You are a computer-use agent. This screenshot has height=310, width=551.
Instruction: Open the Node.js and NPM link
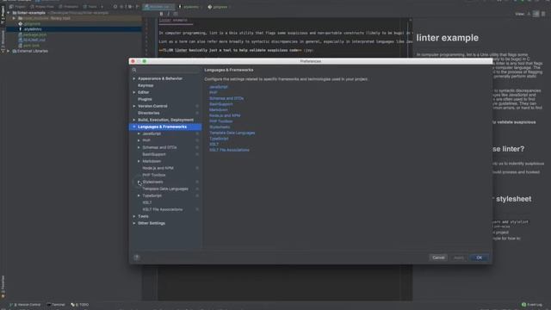tap(225, 115)
